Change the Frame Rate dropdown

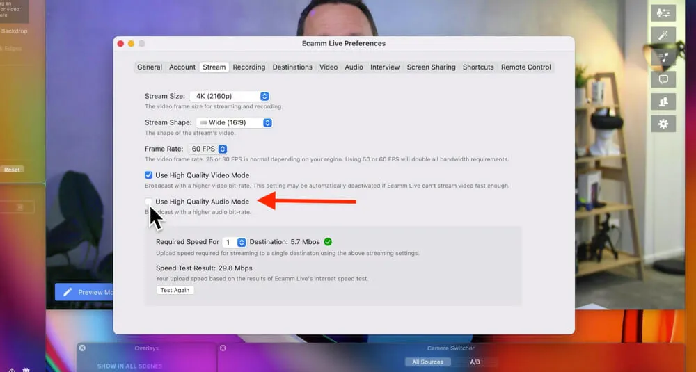207,149
